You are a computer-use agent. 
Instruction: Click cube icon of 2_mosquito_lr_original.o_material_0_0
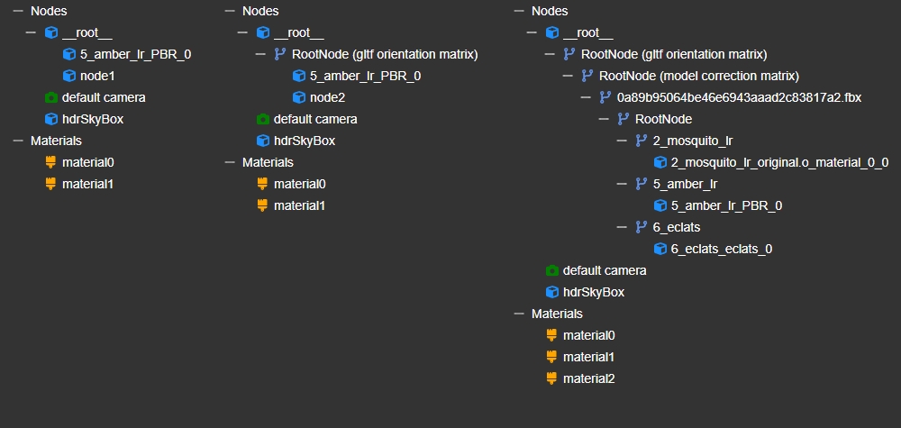pos(660,162)
